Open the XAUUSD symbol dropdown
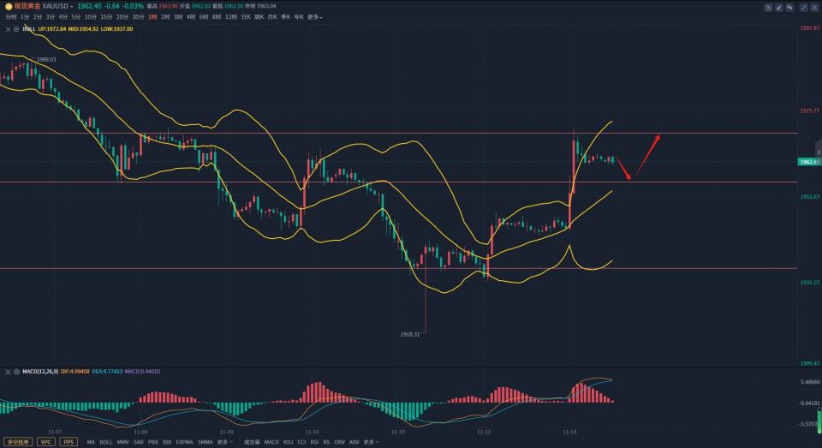Image resolution: width=822 pixels, height=448 pixels. pyautogui.click(x=58, y=6)
